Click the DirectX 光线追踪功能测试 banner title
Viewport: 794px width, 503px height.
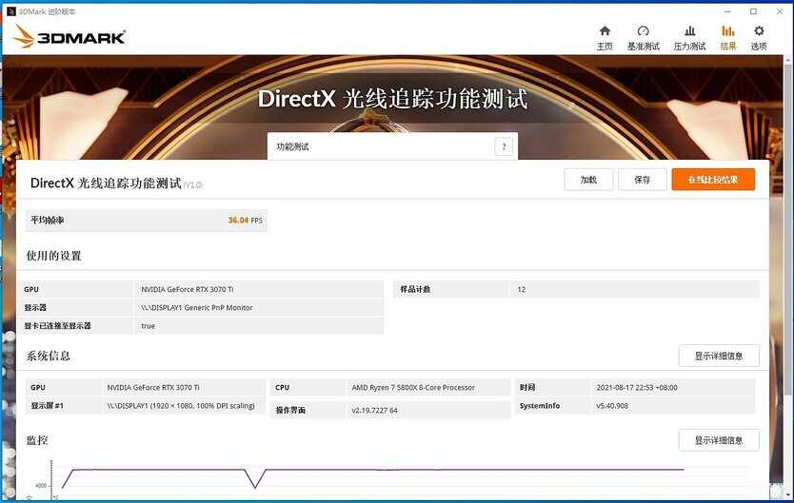392,99
